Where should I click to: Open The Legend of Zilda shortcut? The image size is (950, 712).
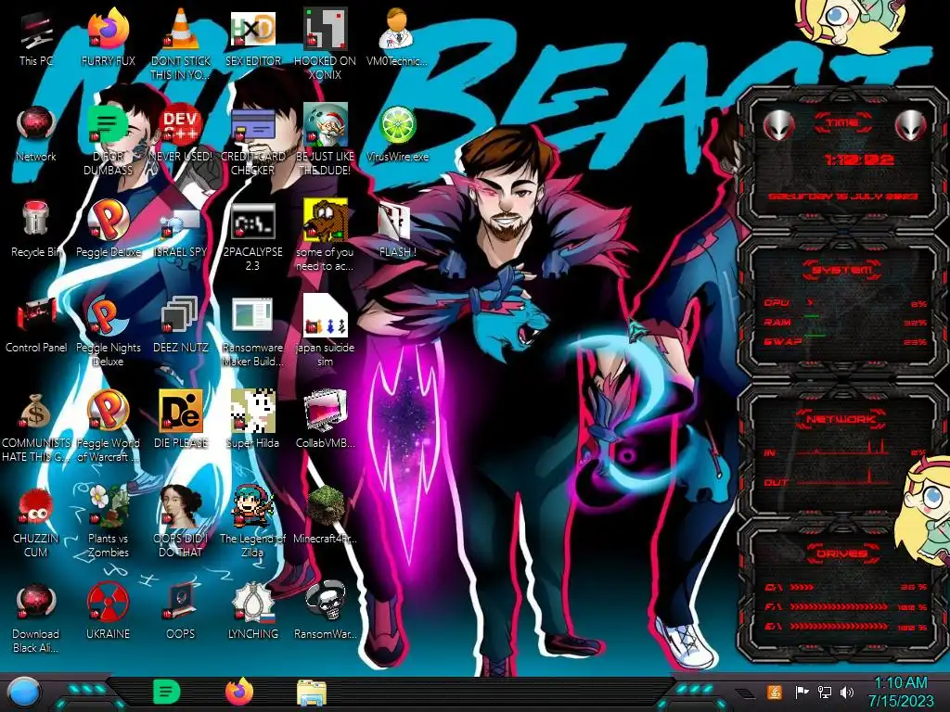pos(253,521)
